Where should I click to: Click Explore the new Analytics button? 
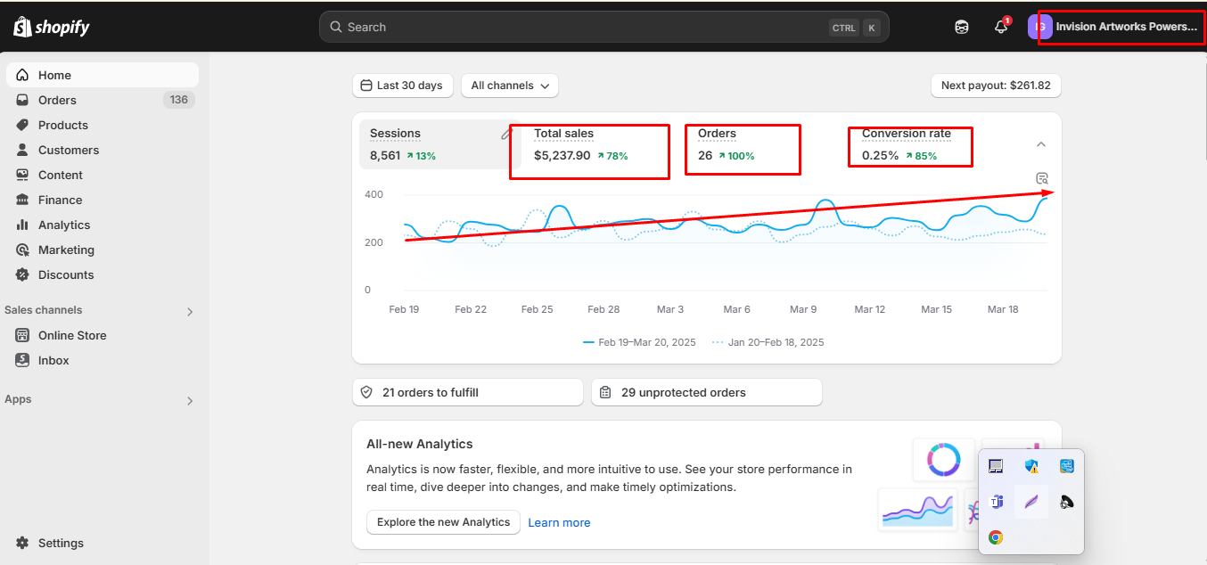coord(443,522)
